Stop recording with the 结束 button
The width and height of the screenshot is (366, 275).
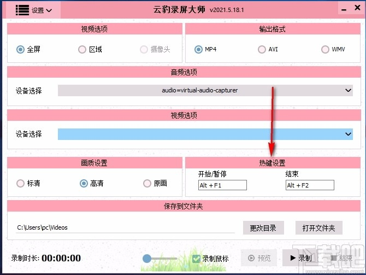342,258
